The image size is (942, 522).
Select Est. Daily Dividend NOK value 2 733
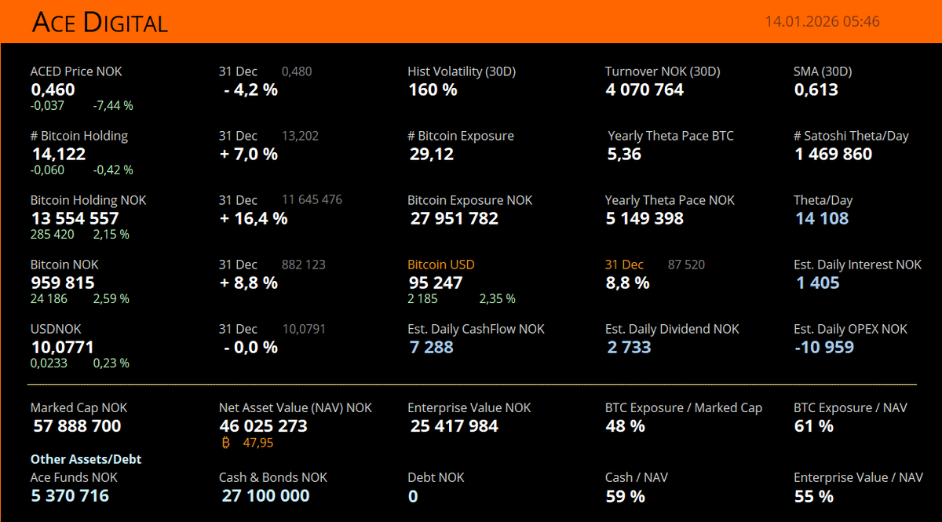630,347
